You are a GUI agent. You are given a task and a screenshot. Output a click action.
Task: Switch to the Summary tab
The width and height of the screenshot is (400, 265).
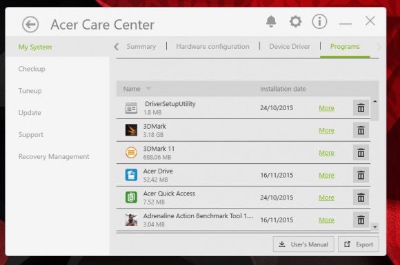[141, 47]
